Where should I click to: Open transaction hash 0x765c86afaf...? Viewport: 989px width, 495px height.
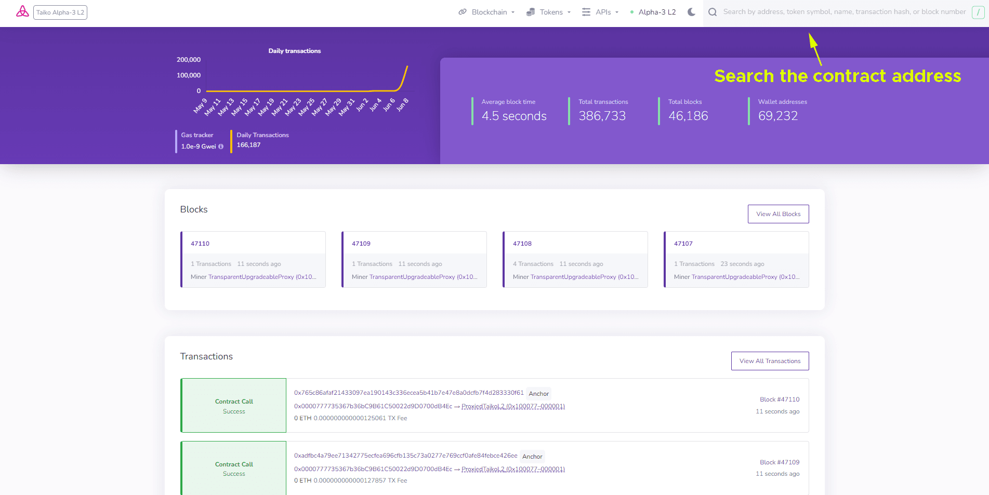[x=409, y=393]
